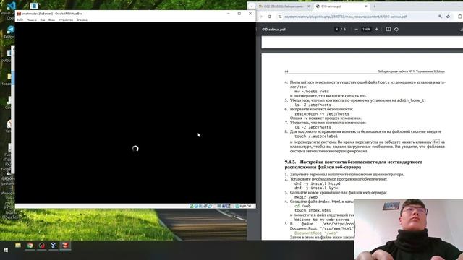Zoom in the PDF with plus button

376,30
